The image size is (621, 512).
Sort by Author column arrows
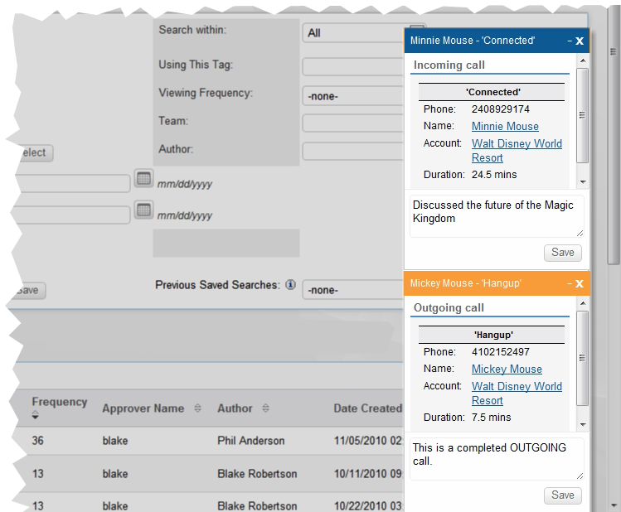(x=266, y=408)
